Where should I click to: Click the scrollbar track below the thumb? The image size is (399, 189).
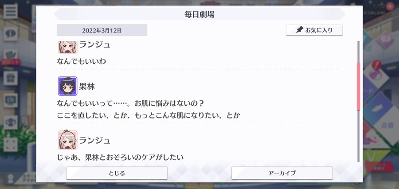359,136
